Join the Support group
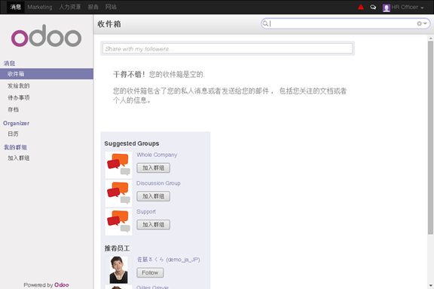 (x=154, y=224)
